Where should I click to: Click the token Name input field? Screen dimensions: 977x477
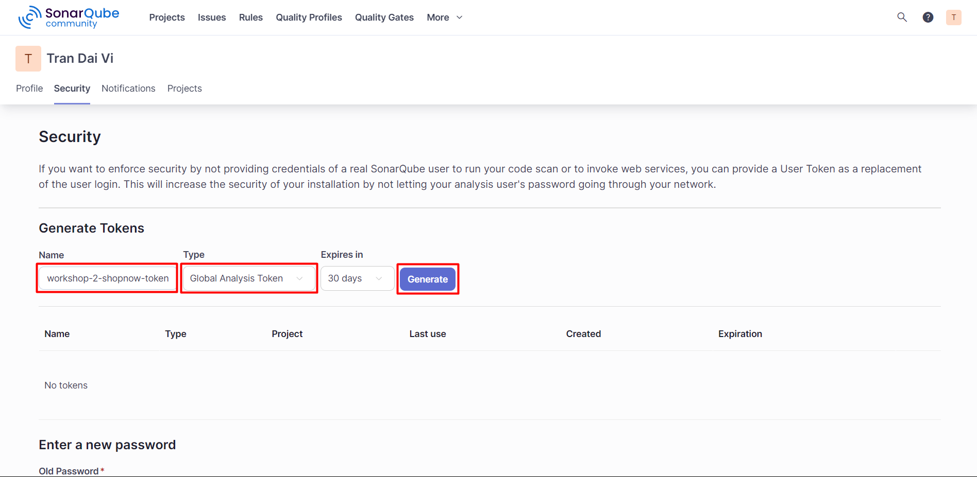coord(107,278)
